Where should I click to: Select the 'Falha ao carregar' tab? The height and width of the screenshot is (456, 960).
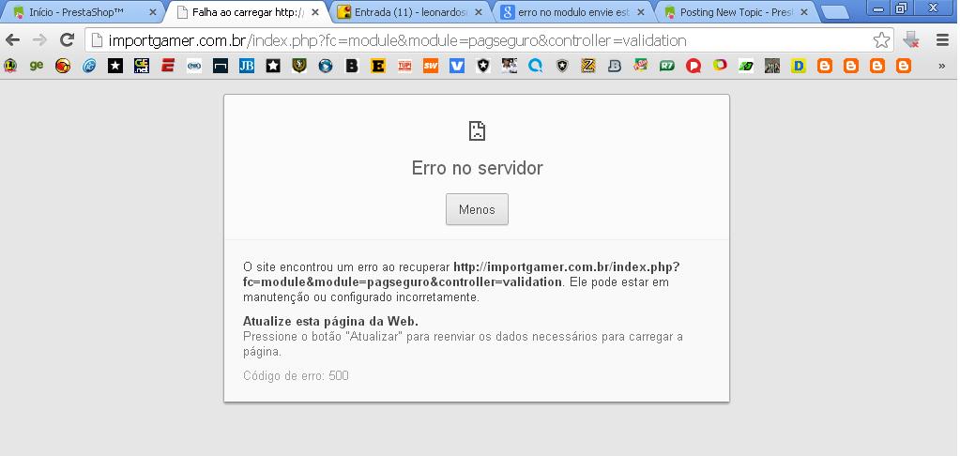click(248, 12)
